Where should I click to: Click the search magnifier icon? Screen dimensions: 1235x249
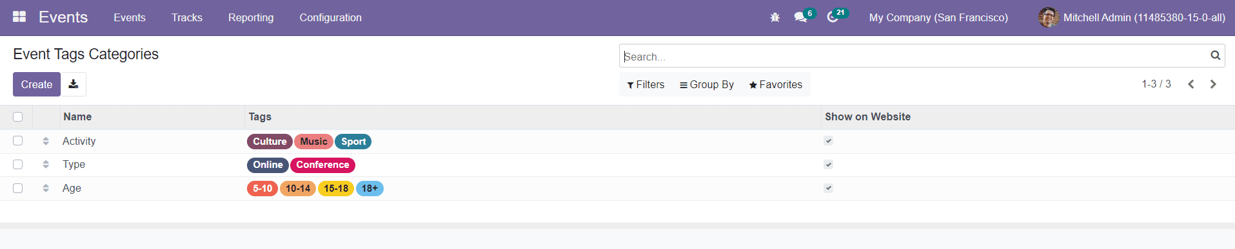1215,56
